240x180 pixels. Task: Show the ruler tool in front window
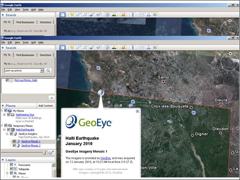coord(133,48)
